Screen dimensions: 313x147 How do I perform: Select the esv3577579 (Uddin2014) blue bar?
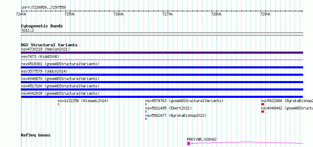[162, 75]
